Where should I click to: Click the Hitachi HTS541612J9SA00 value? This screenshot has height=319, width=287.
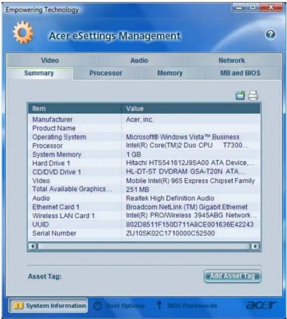click(x=190, y=163)
